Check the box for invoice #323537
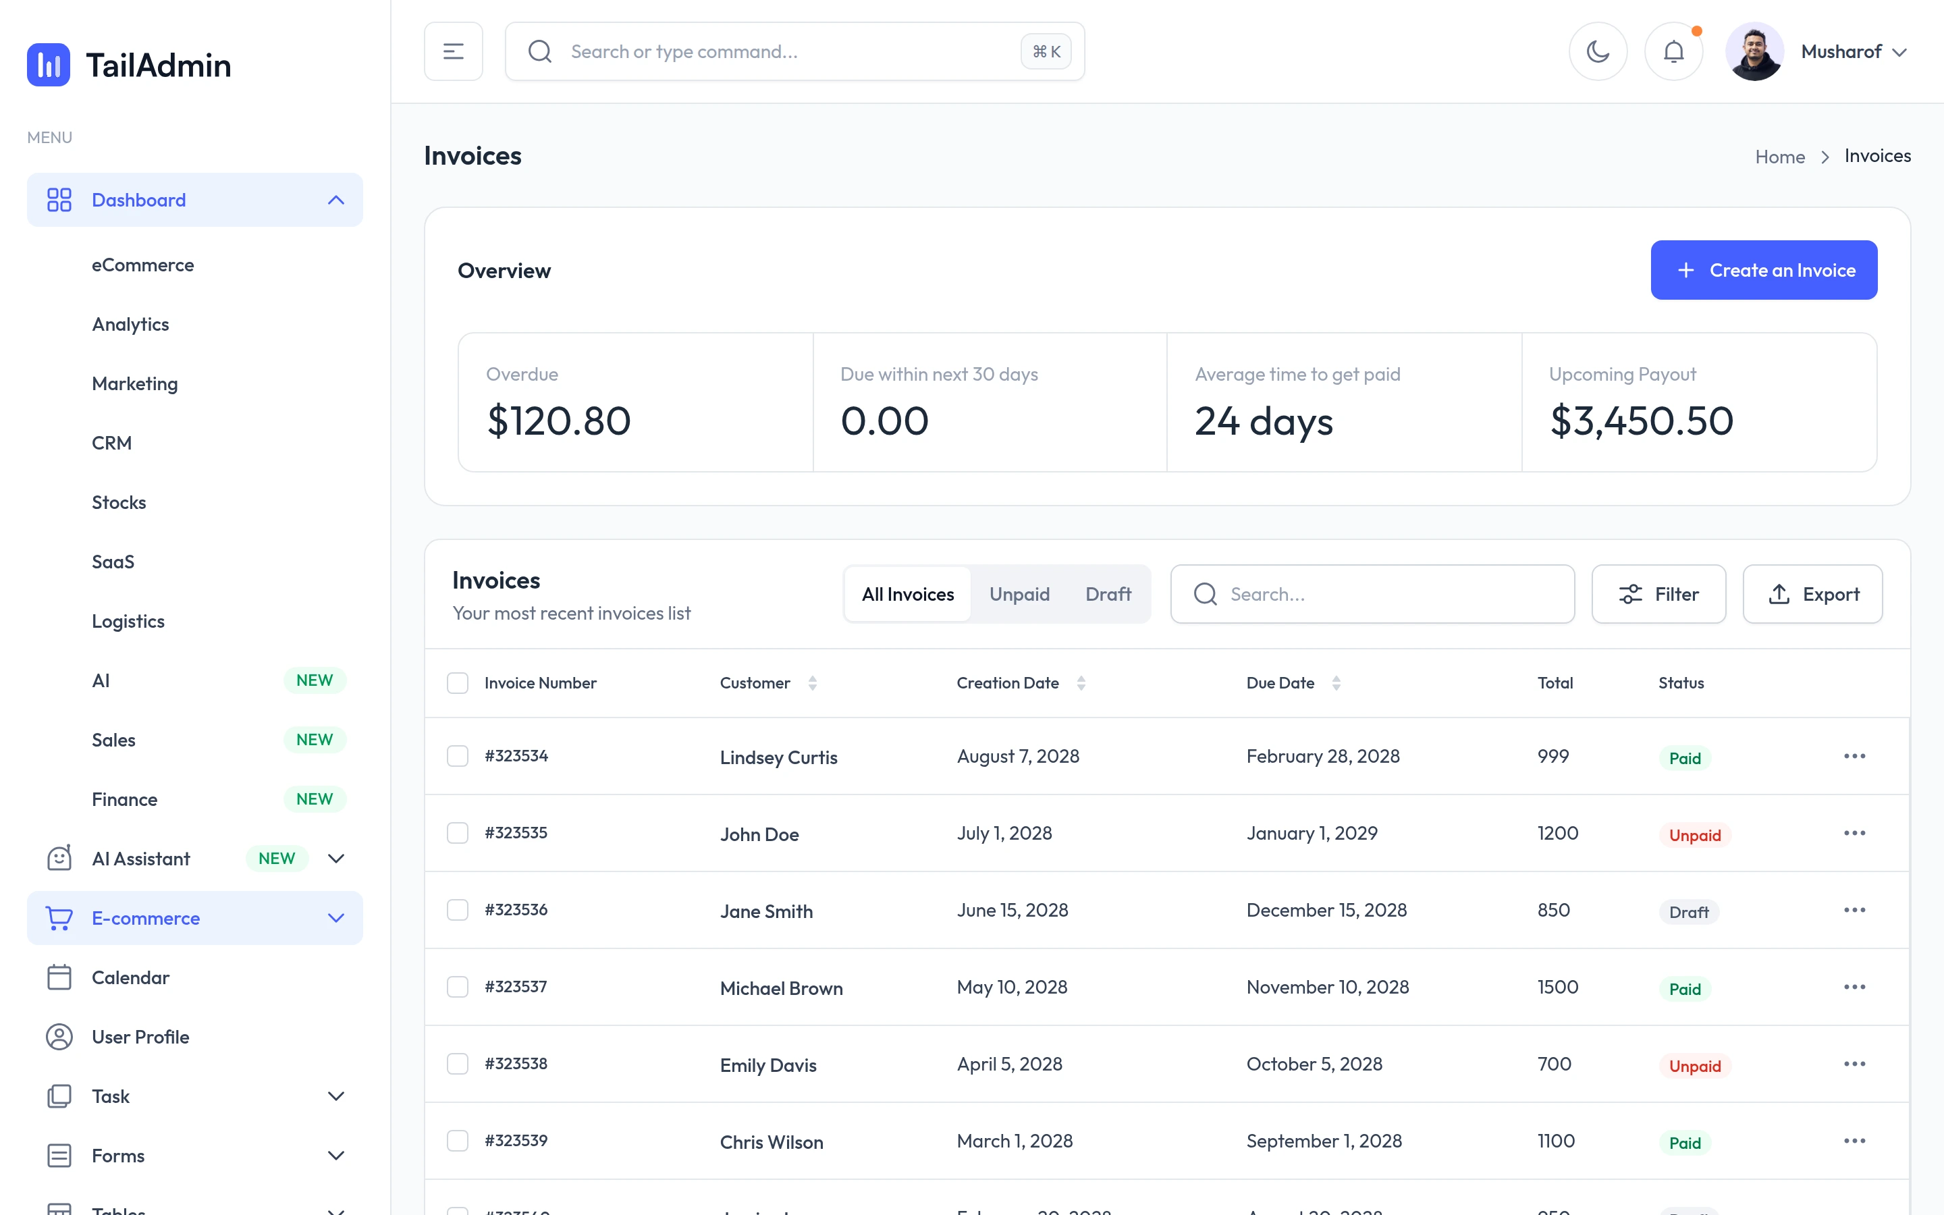Image resolution: width=1944 pixels, height=1215 pixels. pos(457,987)
